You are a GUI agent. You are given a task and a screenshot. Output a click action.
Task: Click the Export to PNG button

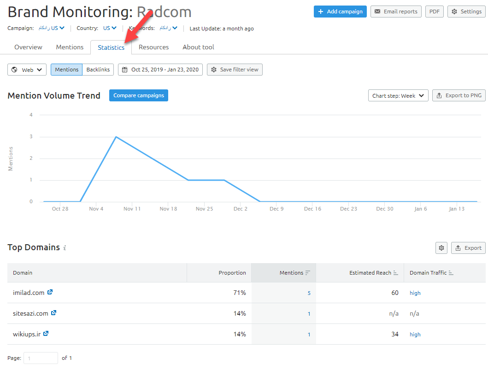459,95
